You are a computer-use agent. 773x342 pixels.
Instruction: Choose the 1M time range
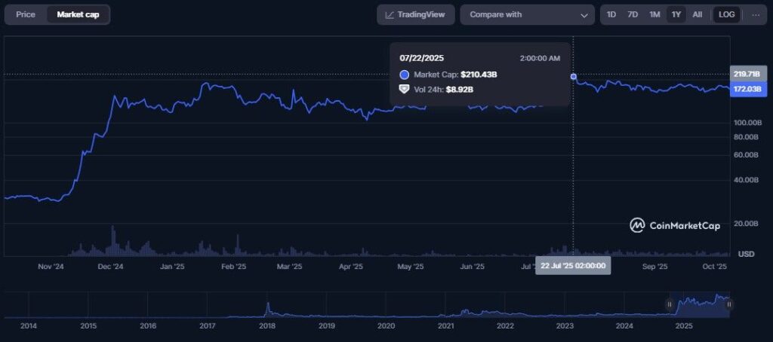point(654,14)
